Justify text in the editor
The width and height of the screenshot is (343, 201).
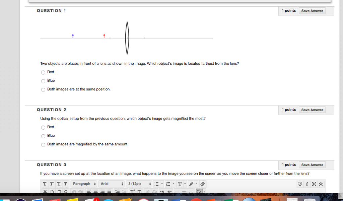[110, 191]
